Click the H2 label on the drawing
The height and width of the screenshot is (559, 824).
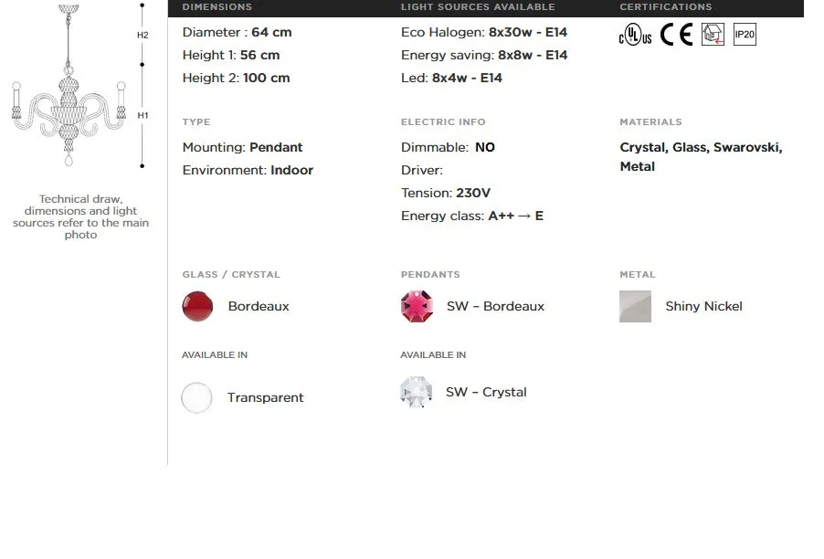pyautogui.click(x=143, y=36)
